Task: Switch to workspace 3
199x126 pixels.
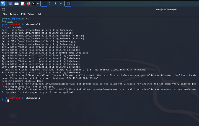Action: coord(55,4)
